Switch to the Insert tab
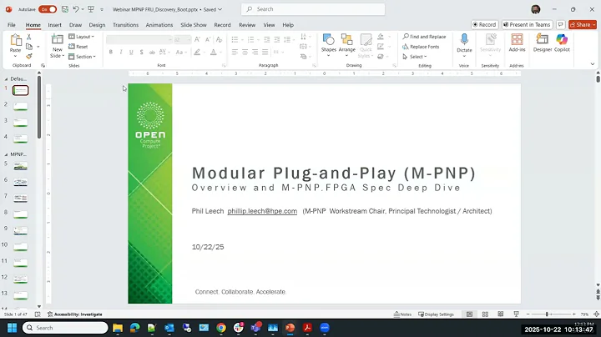 54,25
